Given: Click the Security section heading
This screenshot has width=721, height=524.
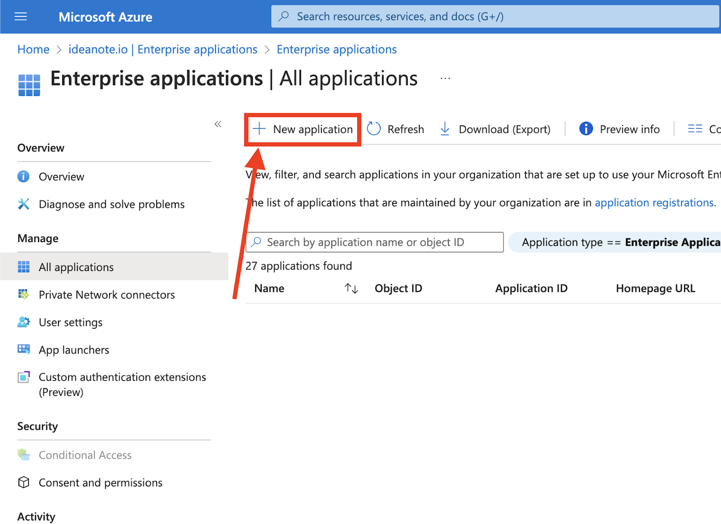Looking at the screenshot, I should coord(37,426).
